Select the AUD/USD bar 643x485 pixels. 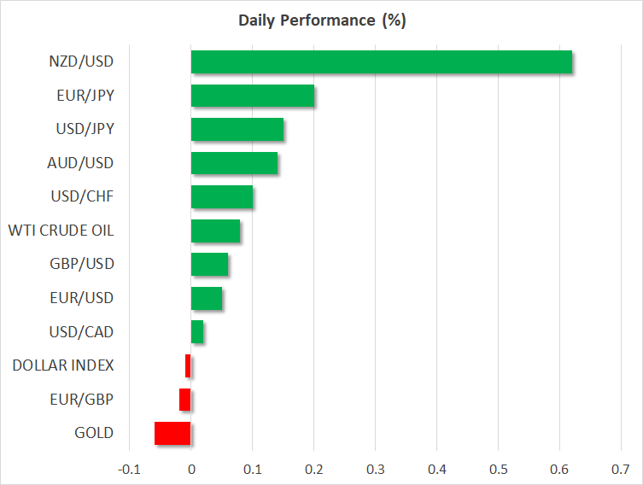pyautogui.click(x=234, y=162)
